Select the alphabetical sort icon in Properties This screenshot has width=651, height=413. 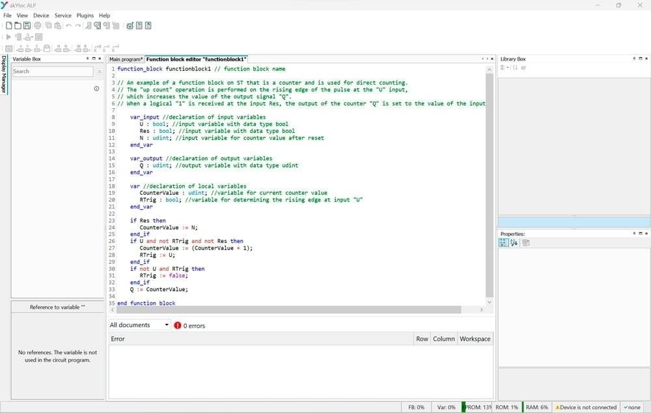514,242
